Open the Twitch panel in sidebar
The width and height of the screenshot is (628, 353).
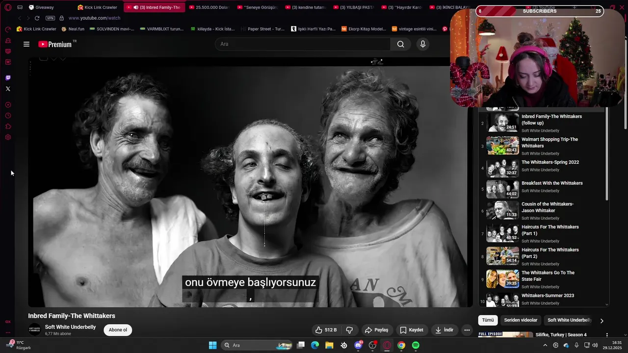[8, 78]
